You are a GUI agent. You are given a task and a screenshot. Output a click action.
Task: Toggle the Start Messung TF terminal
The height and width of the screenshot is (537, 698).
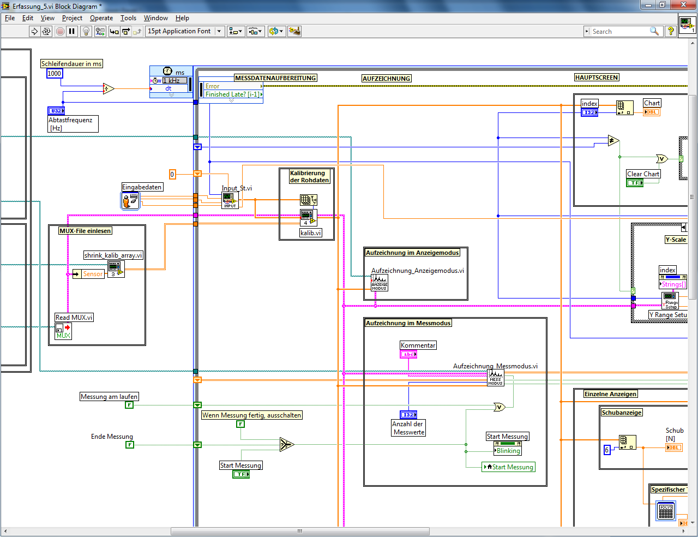[241, 474]
